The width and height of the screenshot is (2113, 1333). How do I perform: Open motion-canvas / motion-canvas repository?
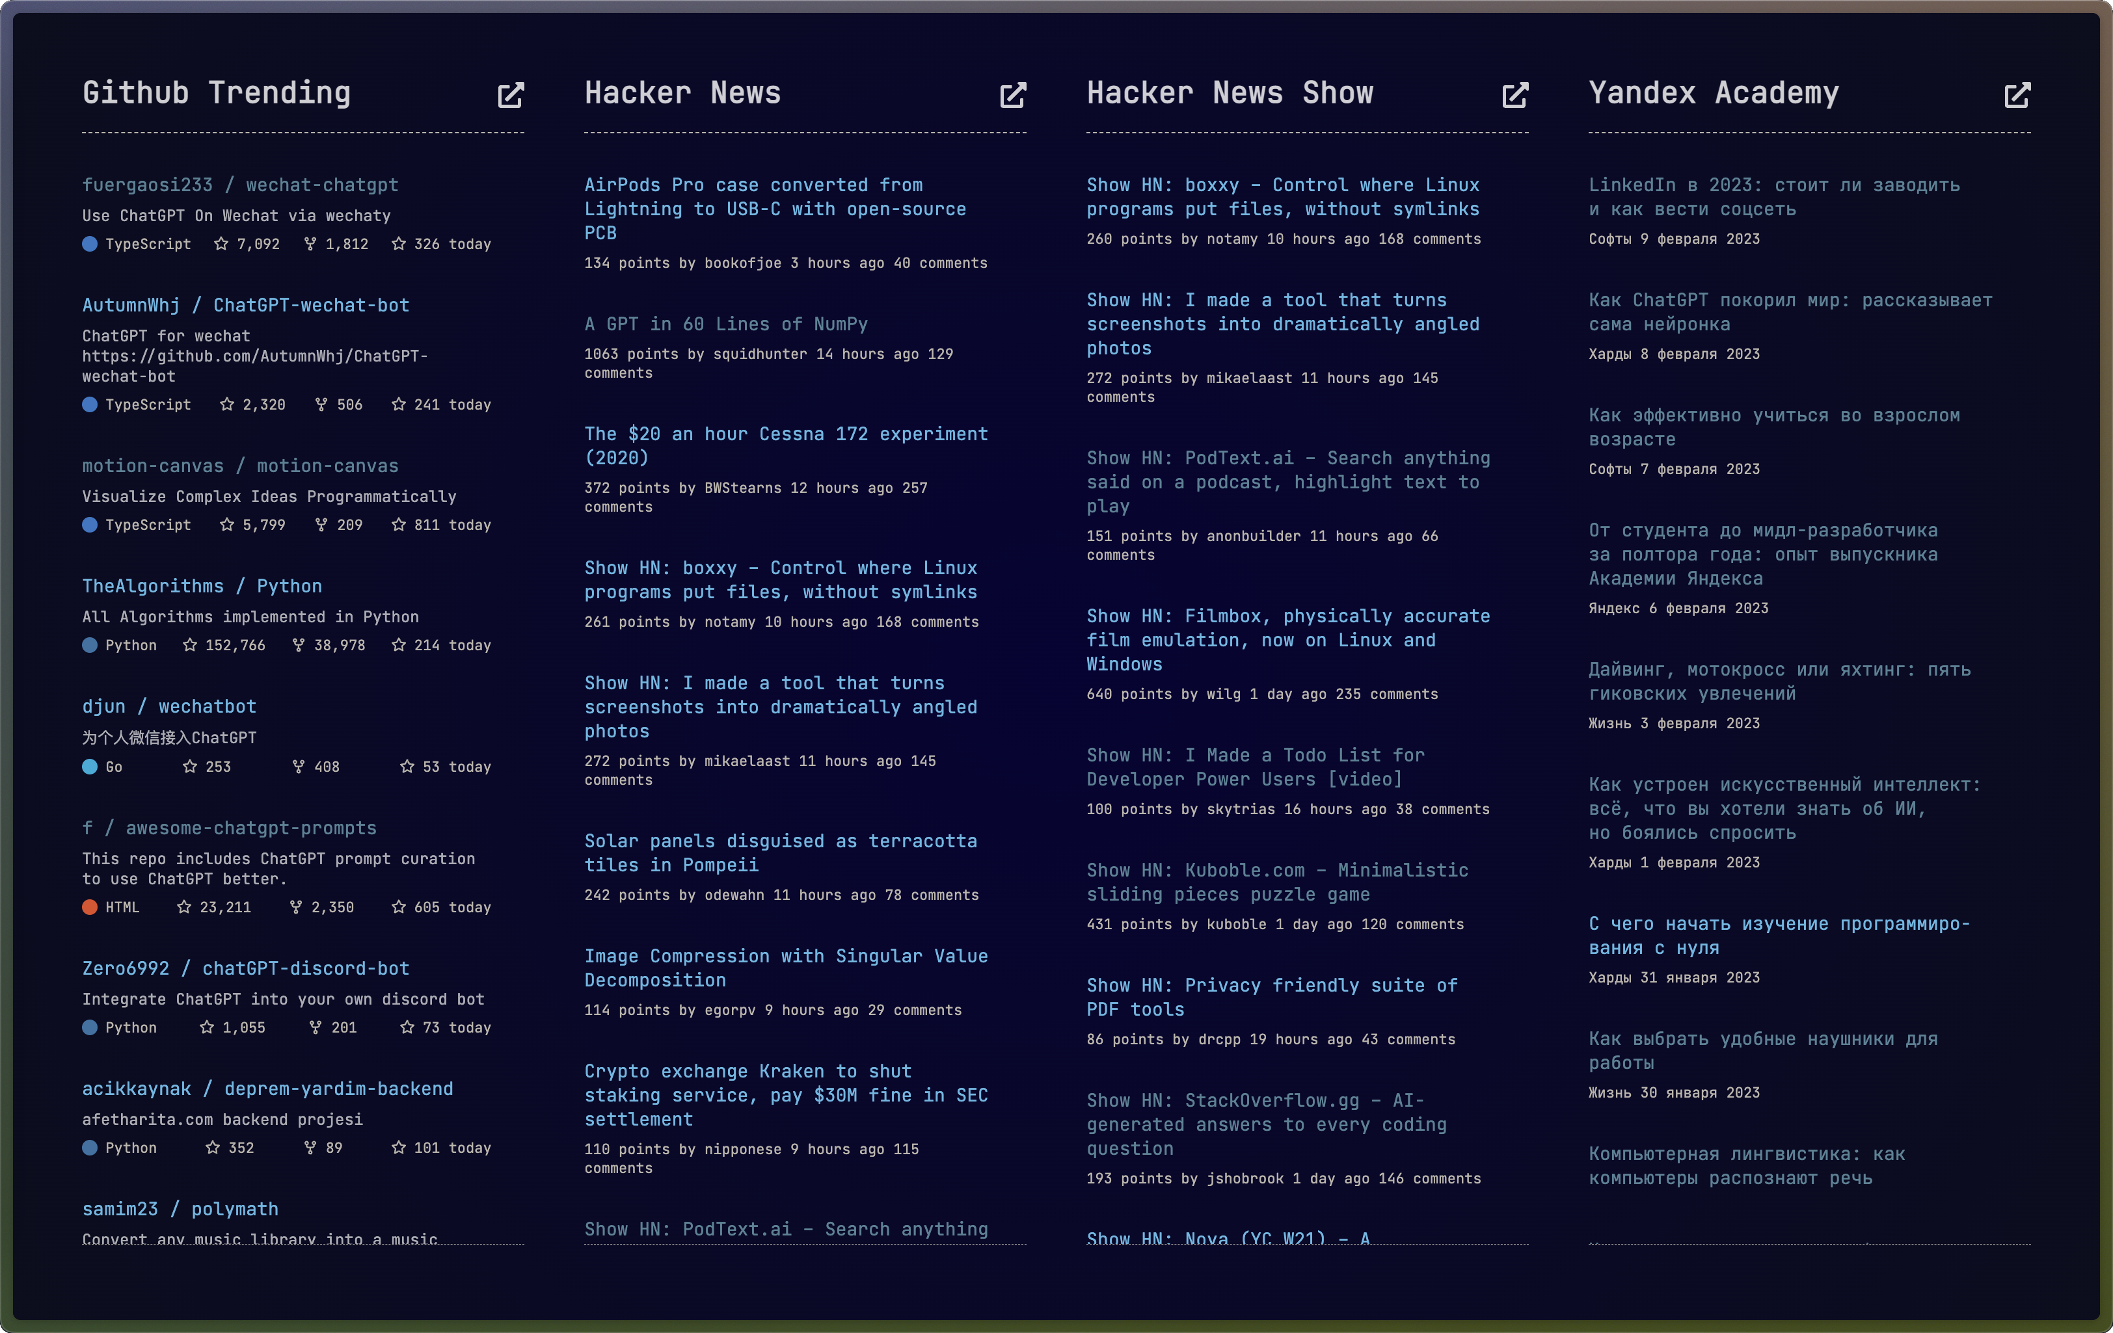coord(241,466)
